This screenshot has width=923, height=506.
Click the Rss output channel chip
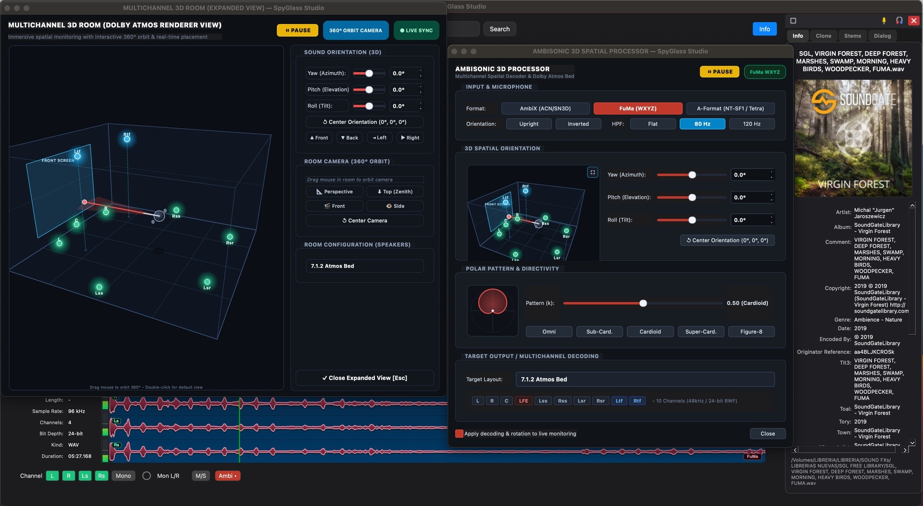pos(563,401)
